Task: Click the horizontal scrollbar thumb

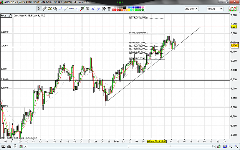Action: (170, 146)
